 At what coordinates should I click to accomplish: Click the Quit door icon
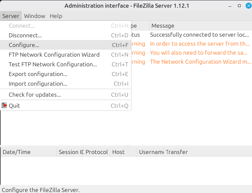pos(4,106)
